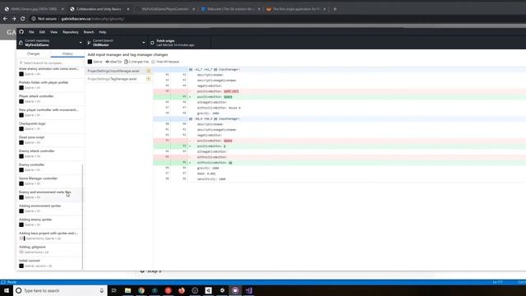Click the commit history scrollbar
The width and height of the screenshot is (526, 296).
pyautogui.click(x=82, y=216)
